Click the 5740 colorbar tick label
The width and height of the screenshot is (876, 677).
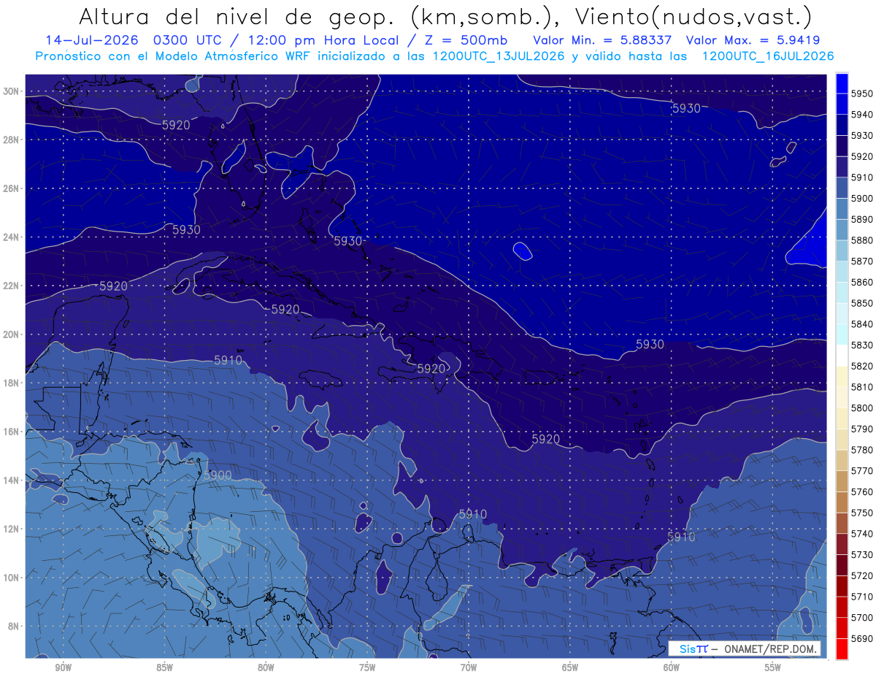(862, 534)
